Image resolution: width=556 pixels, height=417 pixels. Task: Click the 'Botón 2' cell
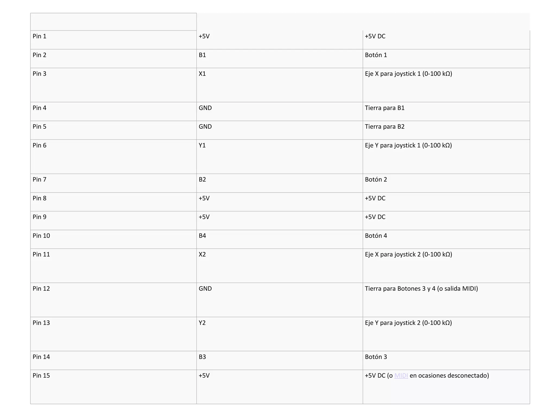[x=376, y=180]
